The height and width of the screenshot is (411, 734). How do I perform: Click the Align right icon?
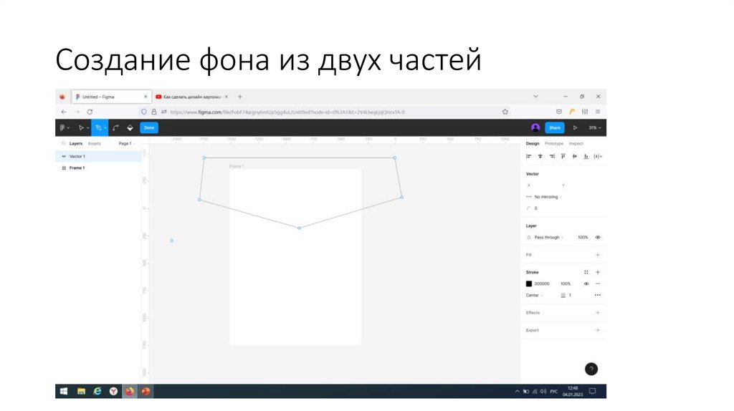pyautogui.click(x=552, y=156)
